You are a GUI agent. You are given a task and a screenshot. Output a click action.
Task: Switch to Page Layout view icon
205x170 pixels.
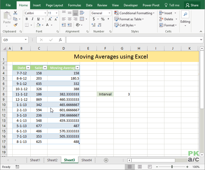(140, 167)
